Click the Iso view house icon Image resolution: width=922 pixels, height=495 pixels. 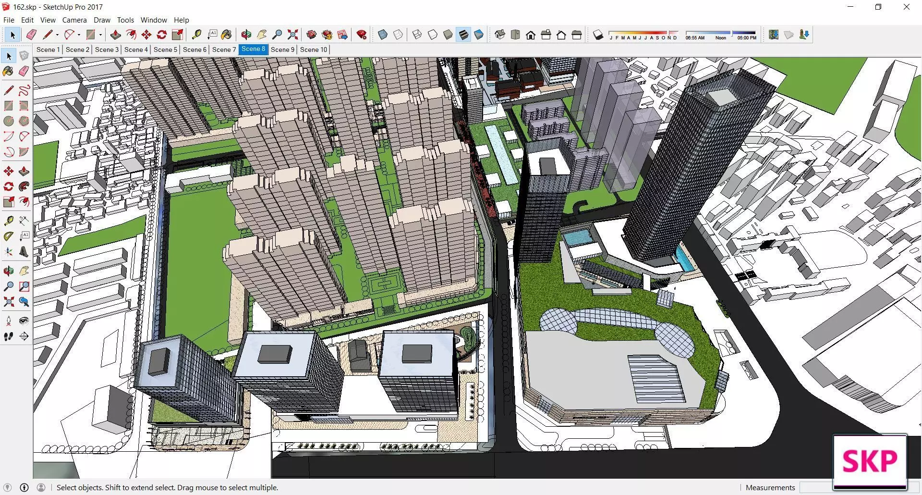500,35
